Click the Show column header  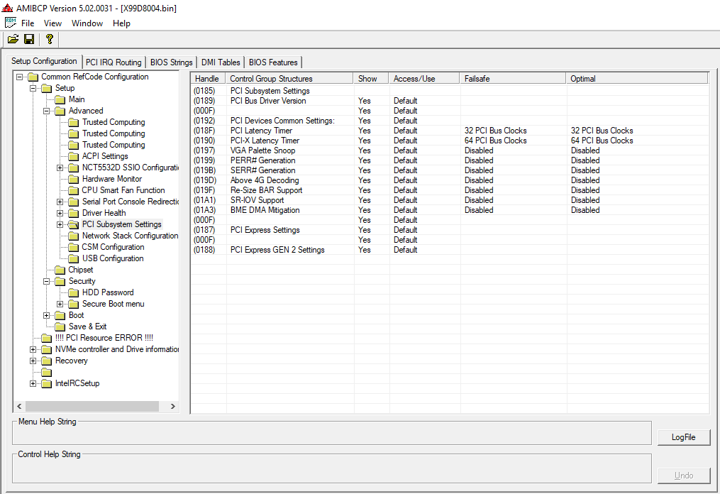click(371, 79)
